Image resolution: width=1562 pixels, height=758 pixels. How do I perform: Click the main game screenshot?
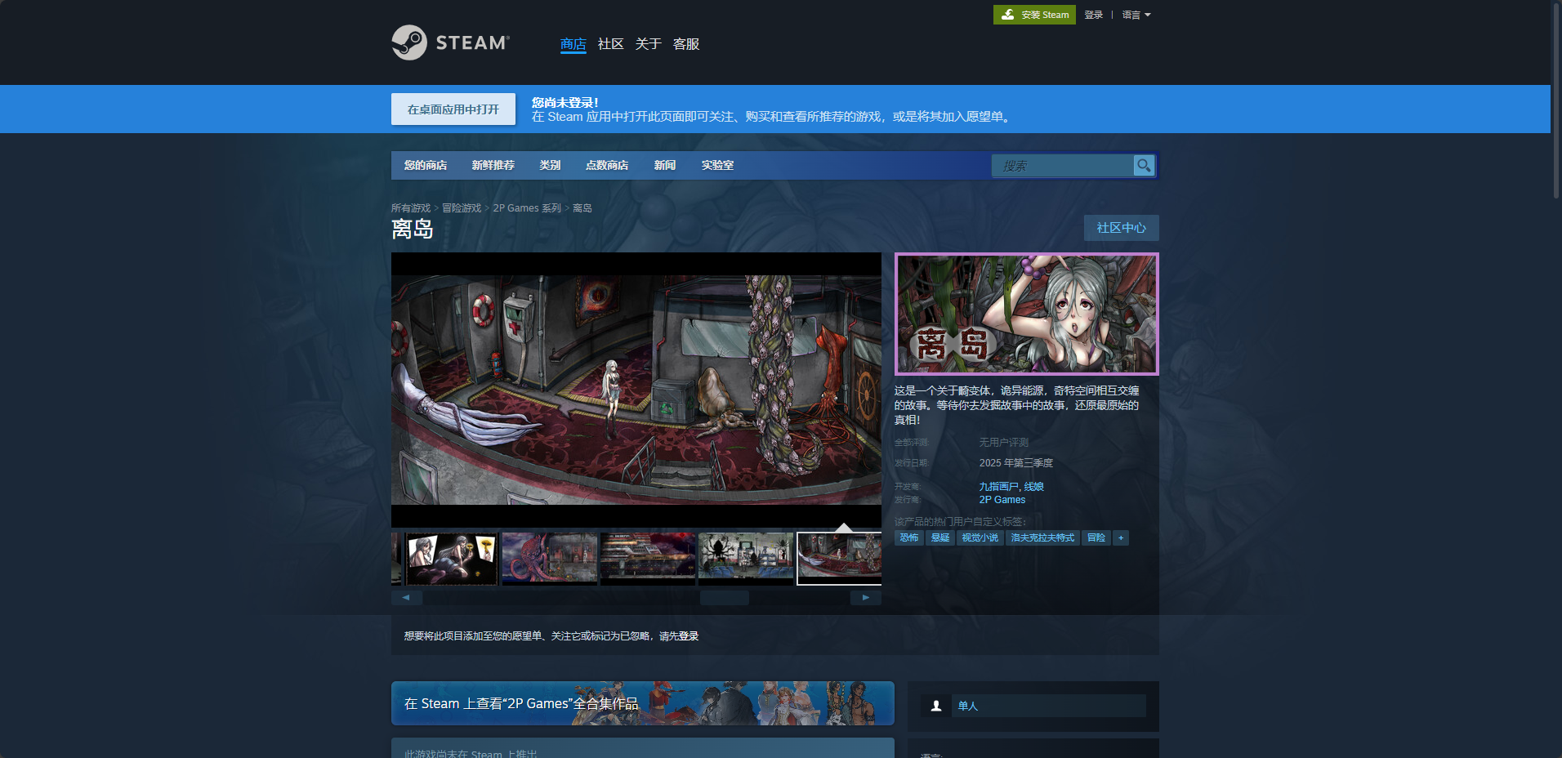[x=636, y=390]
